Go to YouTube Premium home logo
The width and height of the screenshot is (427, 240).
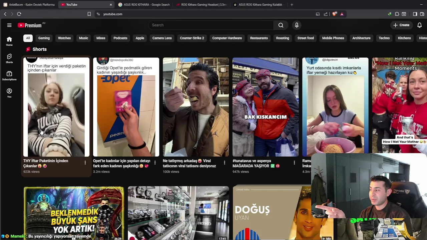click(x=30, y=25)
